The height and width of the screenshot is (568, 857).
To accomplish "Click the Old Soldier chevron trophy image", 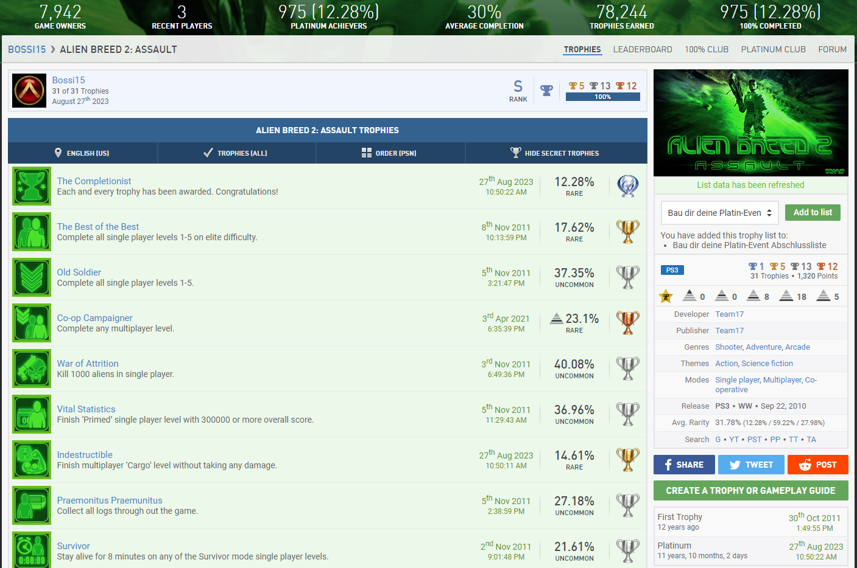I will coord(32,277).
